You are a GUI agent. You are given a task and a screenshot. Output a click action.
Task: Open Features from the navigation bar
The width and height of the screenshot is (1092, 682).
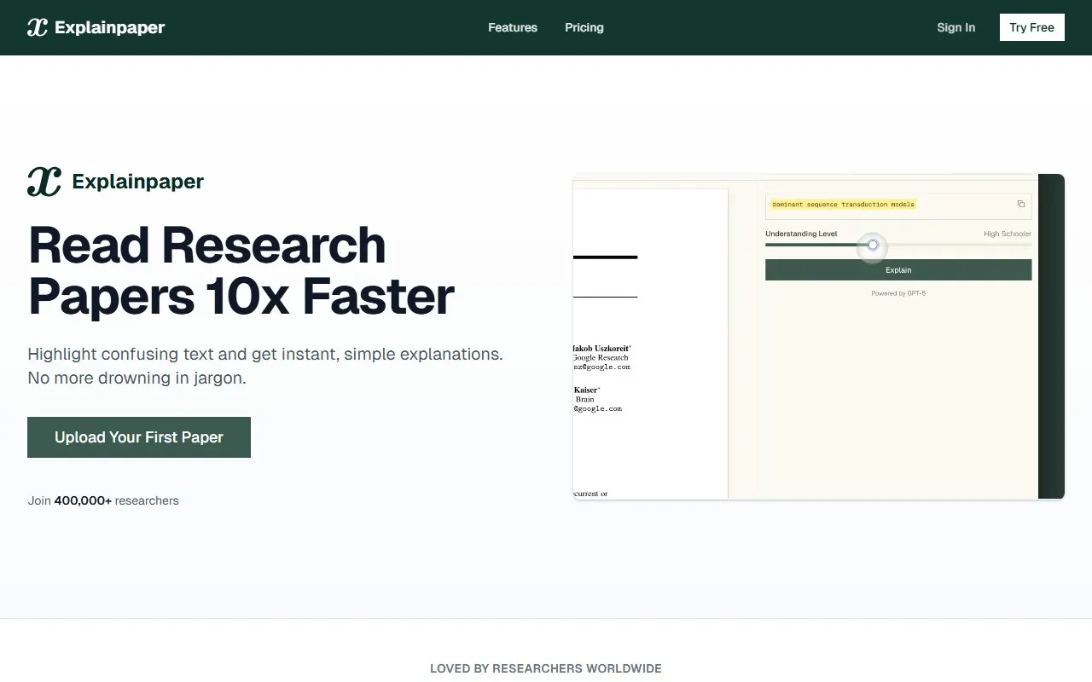[x=512, y=27]
